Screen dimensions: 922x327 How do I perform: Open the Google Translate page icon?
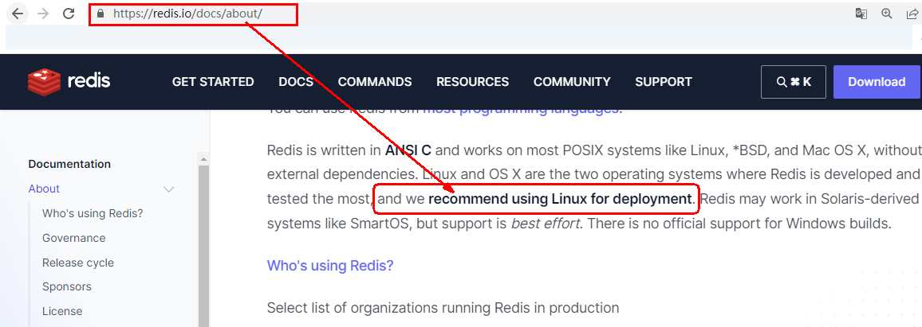[x=861, y=14]
